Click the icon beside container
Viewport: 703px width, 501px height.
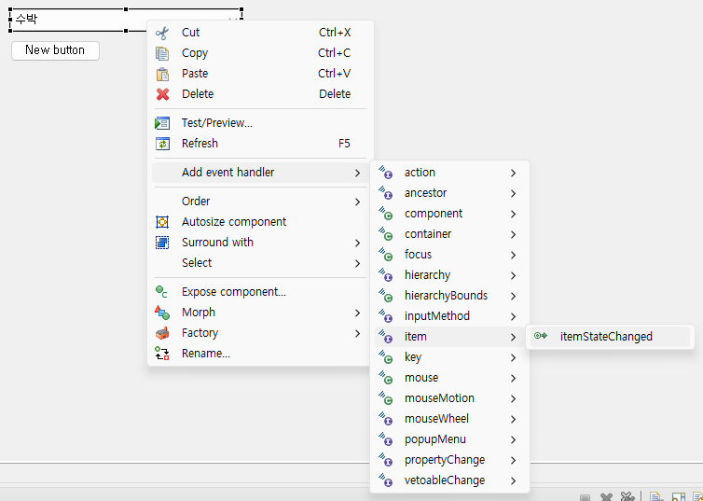pos(386,234)
